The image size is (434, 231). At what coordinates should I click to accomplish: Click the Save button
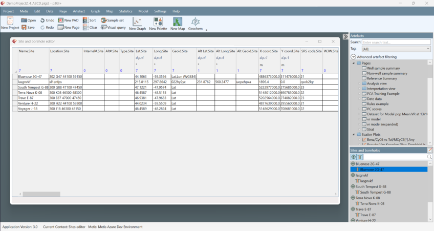point(28,28)
